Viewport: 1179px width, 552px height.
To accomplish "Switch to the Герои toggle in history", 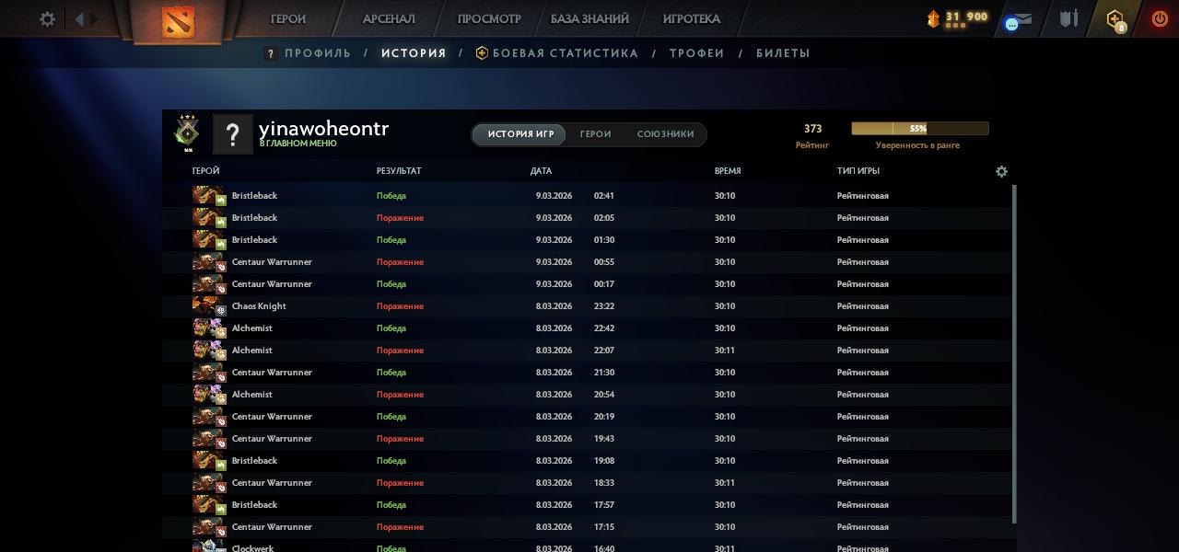I will click(595, 134).
